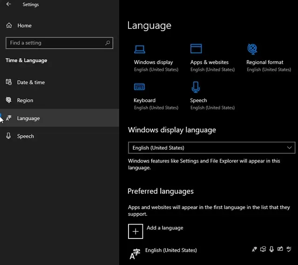
Task: Click the Apps & websites window icon
Action: click(x=196, y=48)
